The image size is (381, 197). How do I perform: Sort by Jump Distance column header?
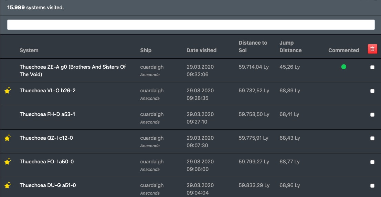click(x=290, y=47)
